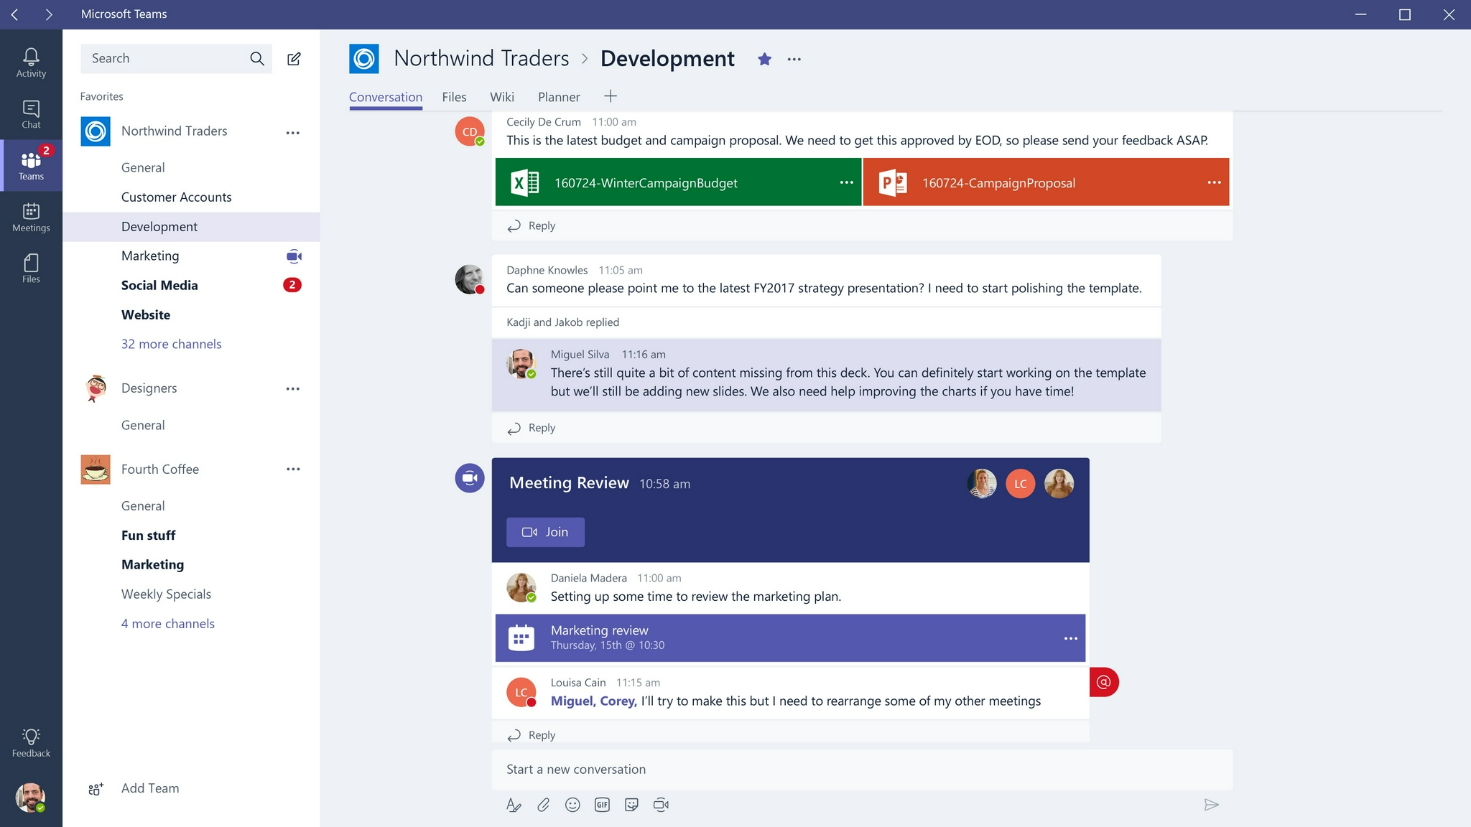
Task: Open Chat section in sidebar
Action: point(30,113)
